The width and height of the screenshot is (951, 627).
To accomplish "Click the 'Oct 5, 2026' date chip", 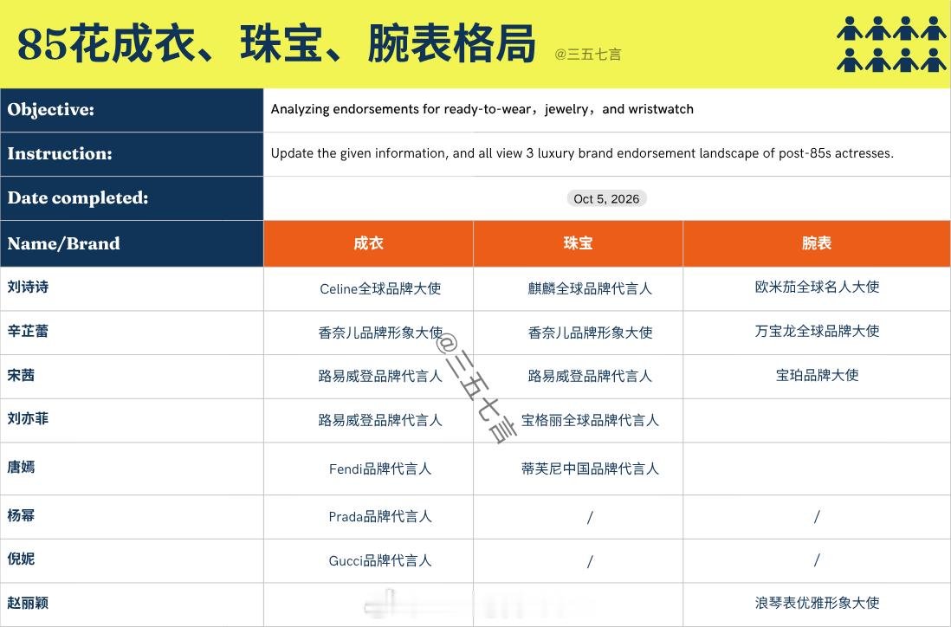I will [606, 199].
